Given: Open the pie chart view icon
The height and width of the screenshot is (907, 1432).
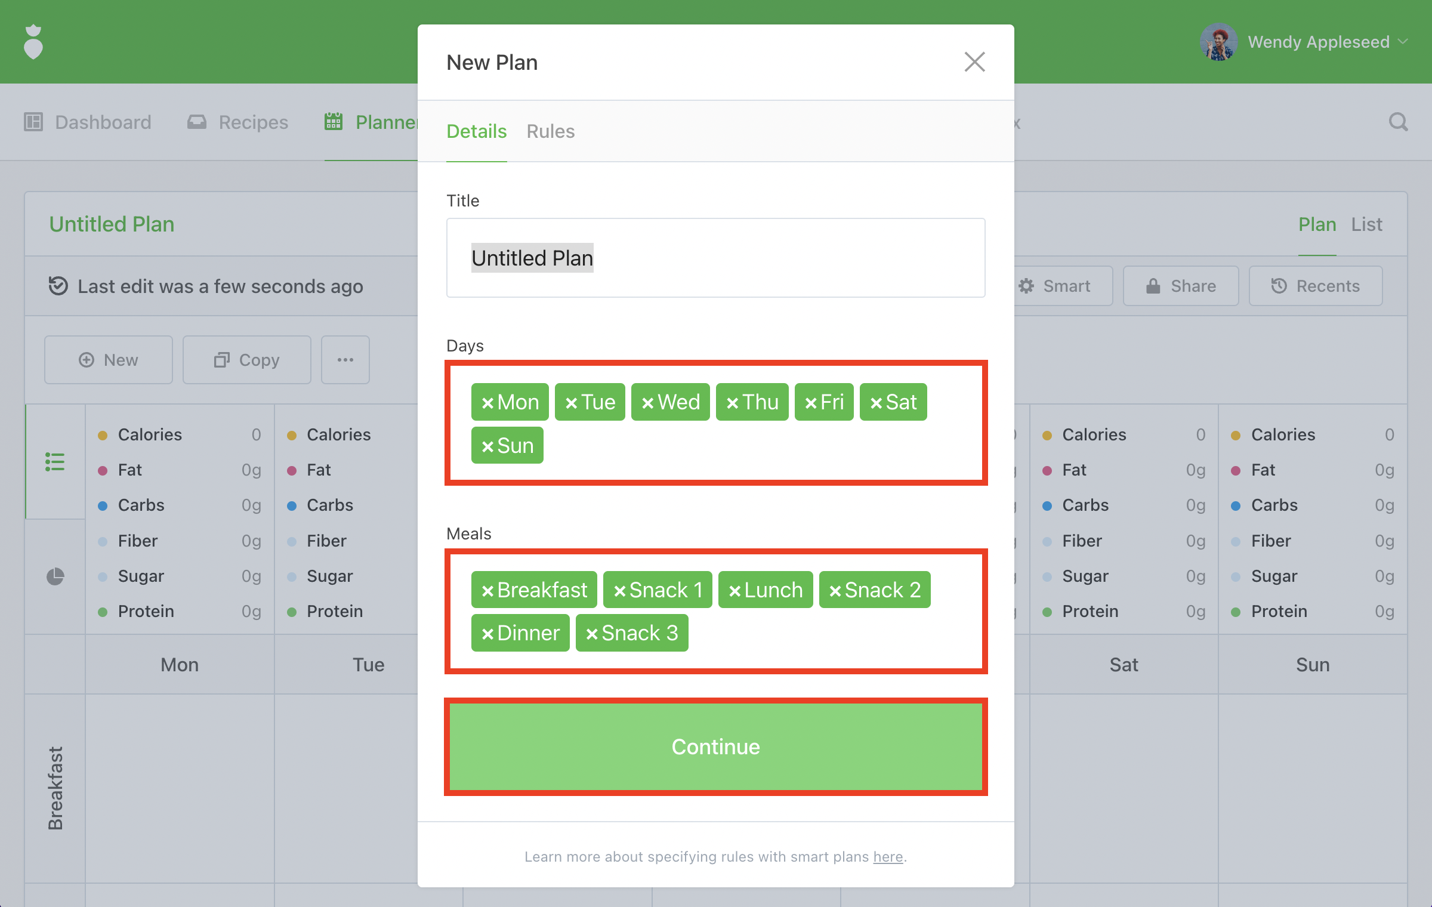Looking at the screenshot, I should [x=55, y=576].
